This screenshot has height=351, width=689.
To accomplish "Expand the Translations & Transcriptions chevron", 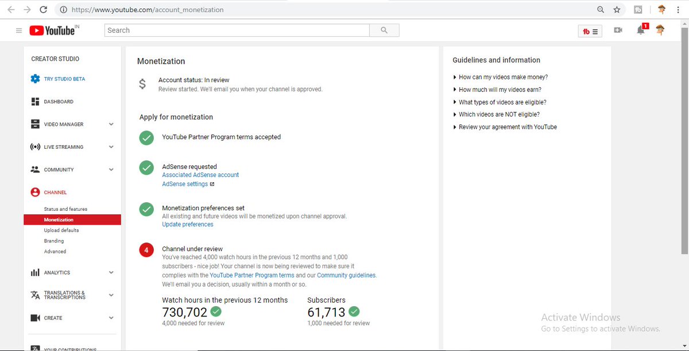I will coord(111,295).
